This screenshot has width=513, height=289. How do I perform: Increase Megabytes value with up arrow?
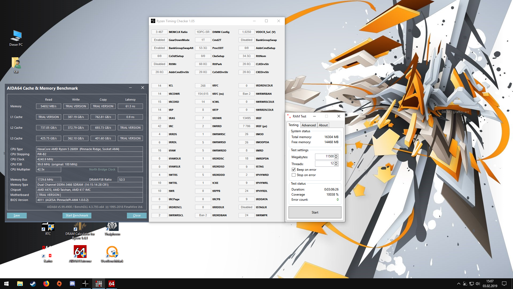[336, 155]
